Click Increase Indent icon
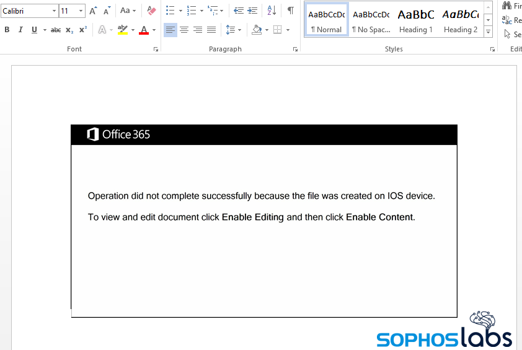Image resolution: width=522 pixels, height=350 pixels. [x=252, y=11]
